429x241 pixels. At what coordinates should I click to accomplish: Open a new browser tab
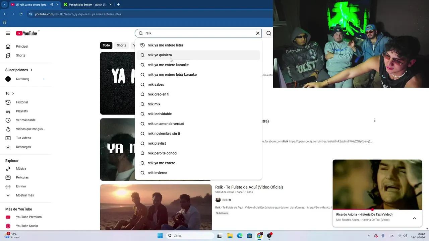(118, 5)
